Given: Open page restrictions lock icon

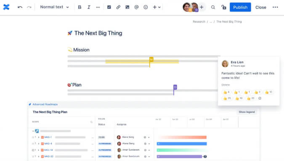Looking at the screenshot, I should point(224,7).
